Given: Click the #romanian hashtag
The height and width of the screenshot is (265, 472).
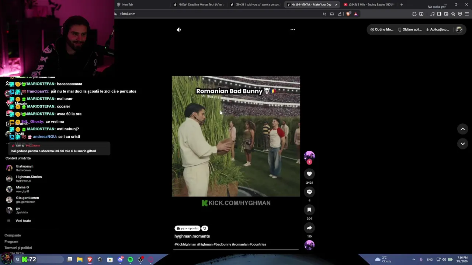Looking at the screenshot, I should 240,244.
